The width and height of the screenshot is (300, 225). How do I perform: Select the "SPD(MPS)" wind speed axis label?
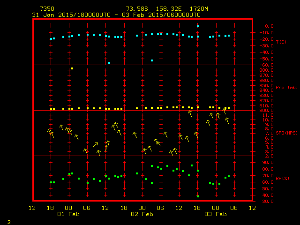pos(286,134)
